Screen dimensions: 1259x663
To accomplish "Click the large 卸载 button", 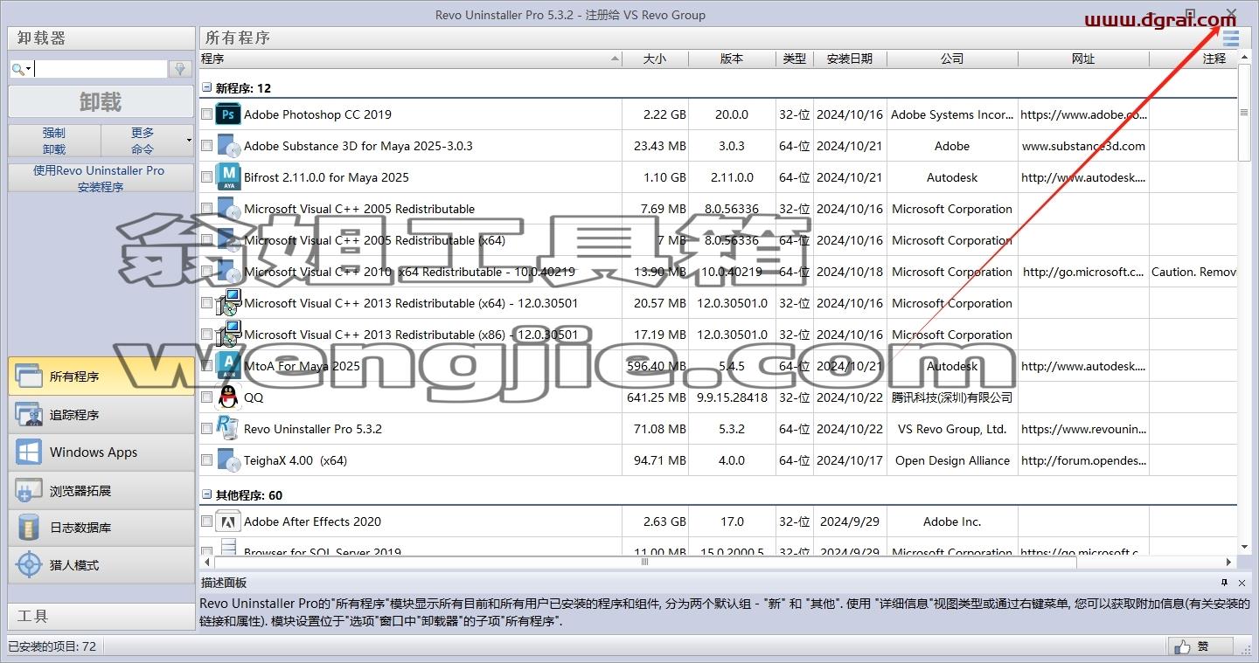I will (x=101, y=102).
